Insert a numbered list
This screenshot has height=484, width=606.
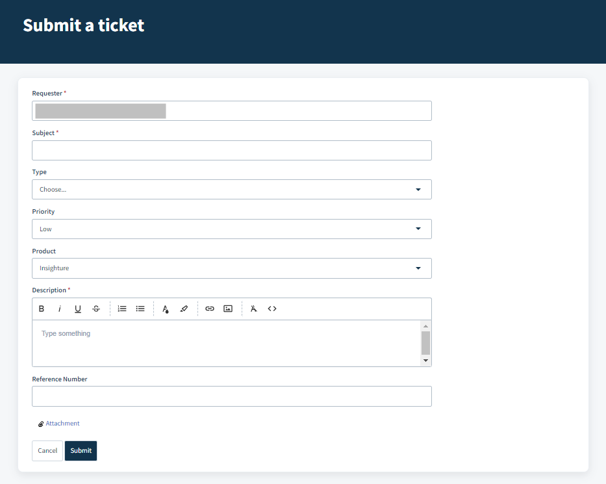(122, 309)
